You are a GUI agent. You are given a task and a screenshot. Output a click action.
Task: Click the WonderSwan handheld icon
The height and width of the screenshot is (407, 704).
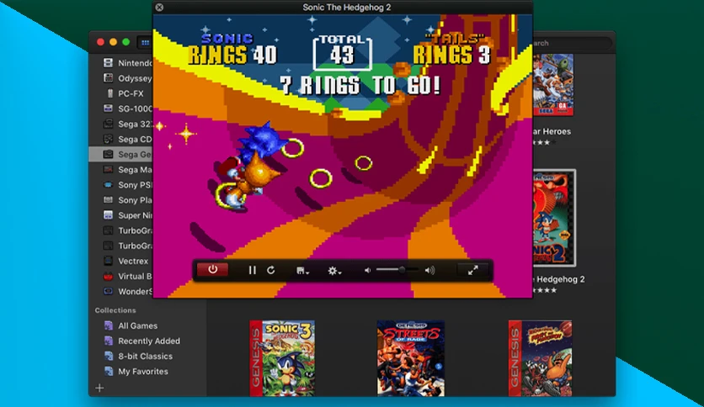point(108,291)
